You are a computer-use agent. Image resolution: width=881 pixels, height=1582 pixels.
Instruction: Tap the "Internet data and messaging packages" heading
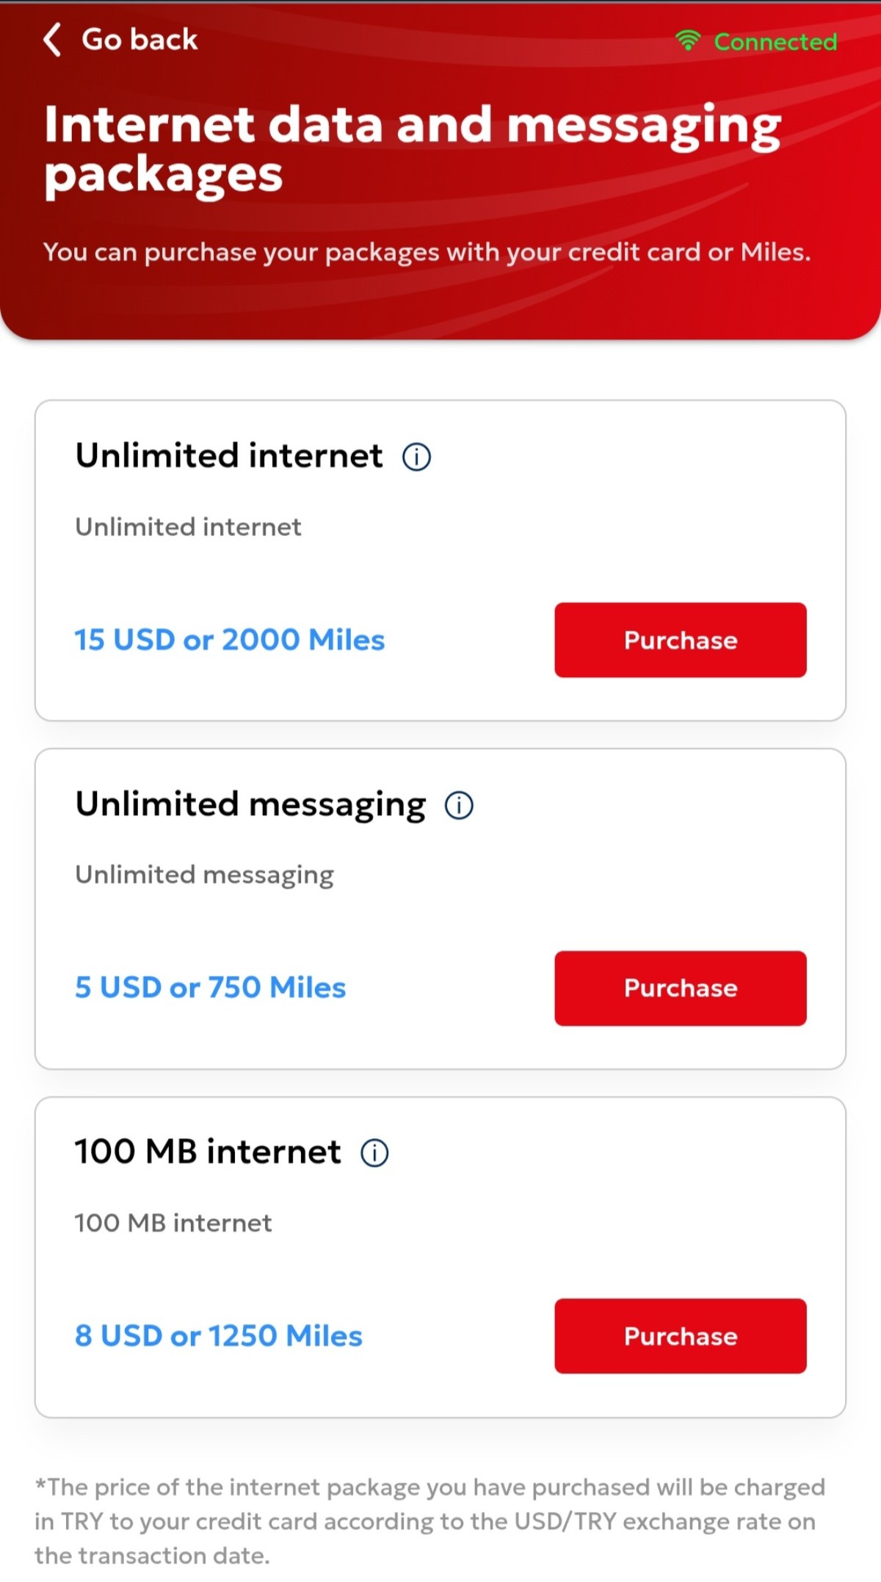point(411,149)
